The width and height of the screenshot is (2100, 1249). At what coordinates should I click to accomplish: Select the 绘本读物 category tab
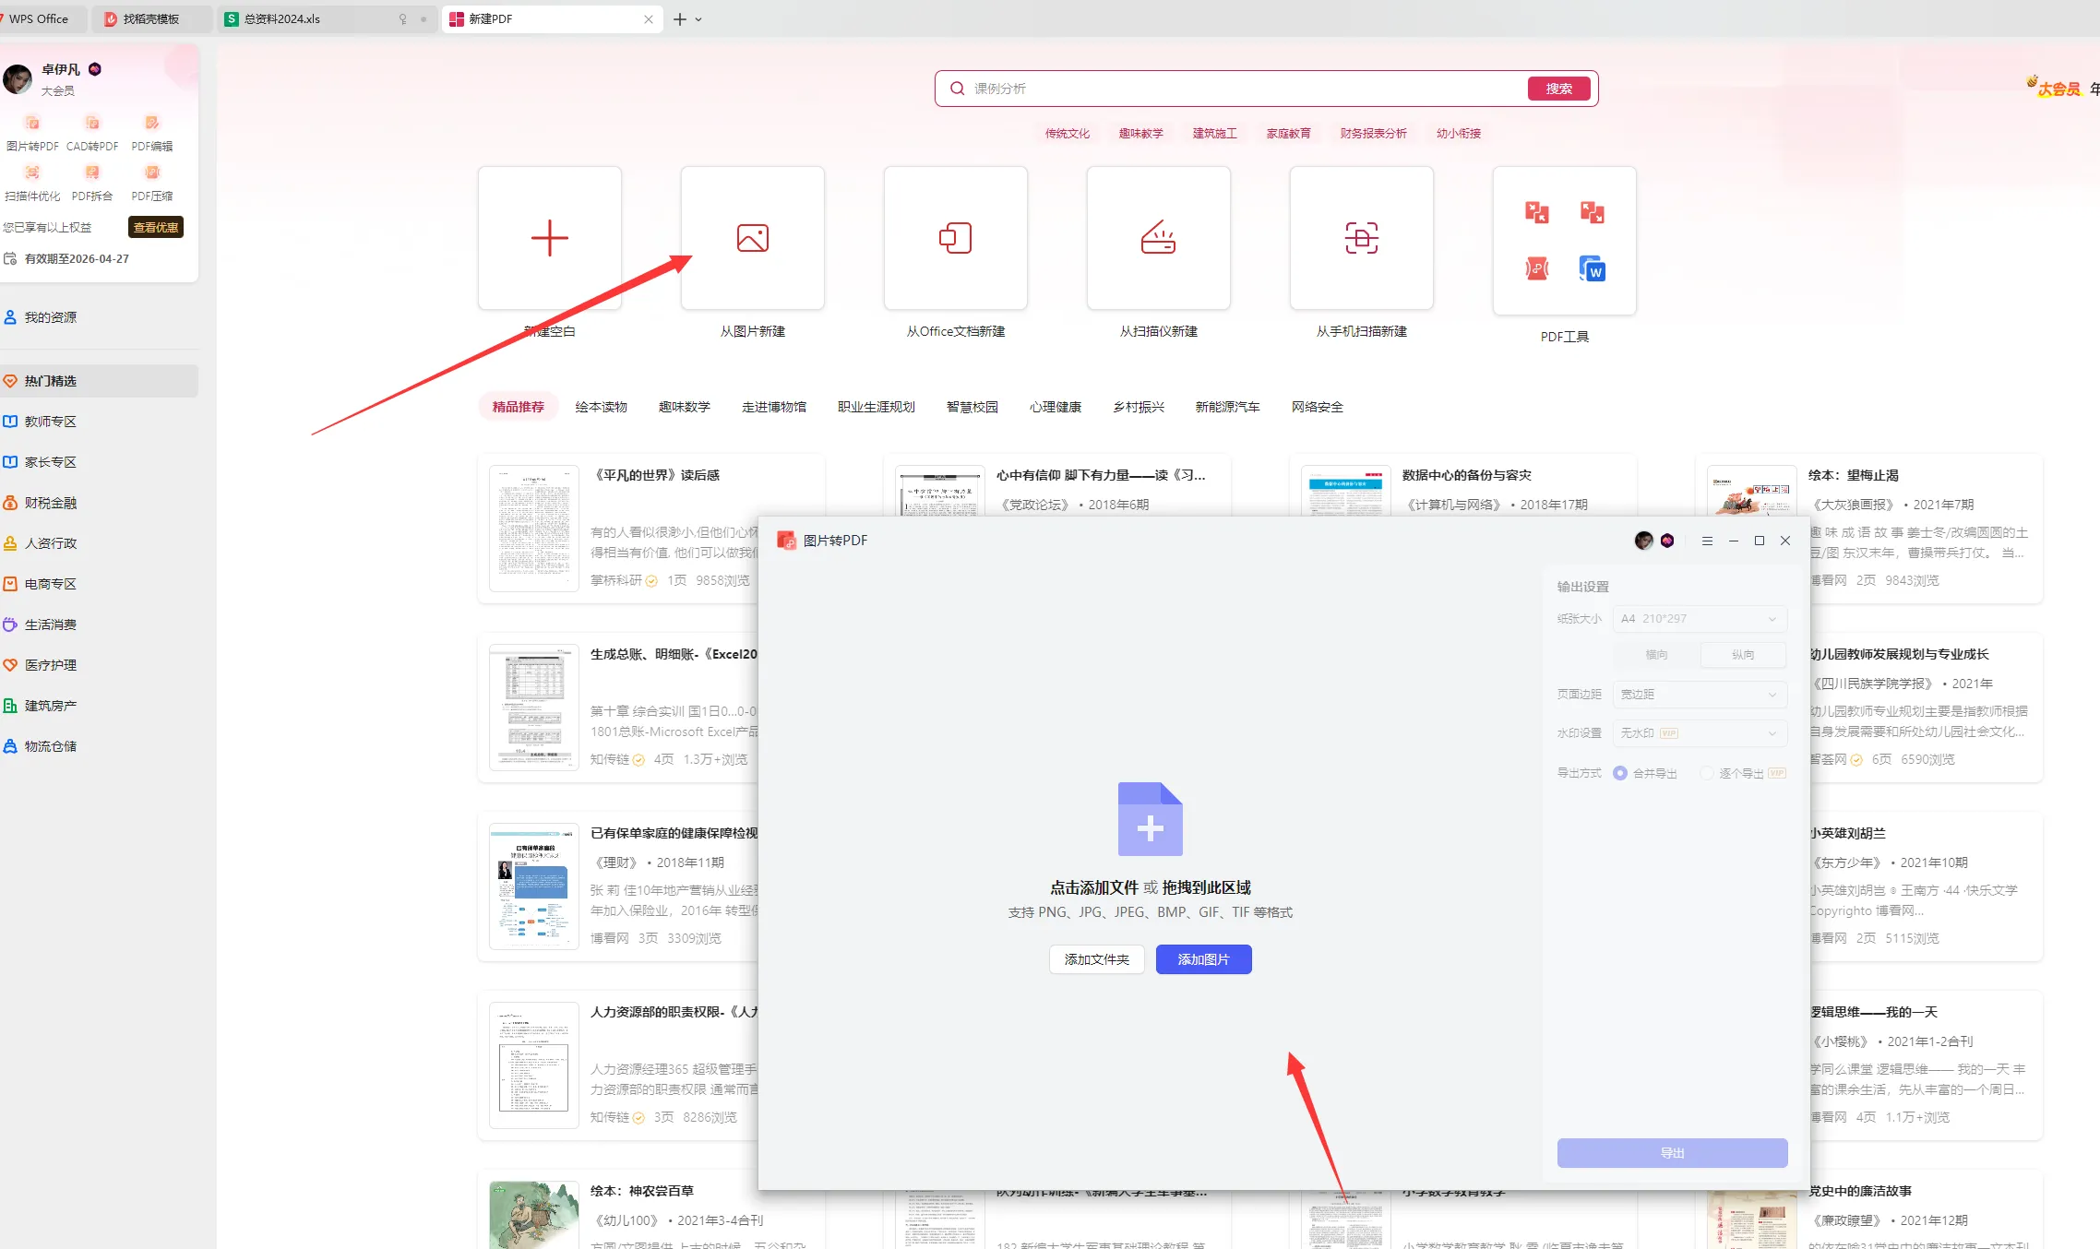click(601, 407)
